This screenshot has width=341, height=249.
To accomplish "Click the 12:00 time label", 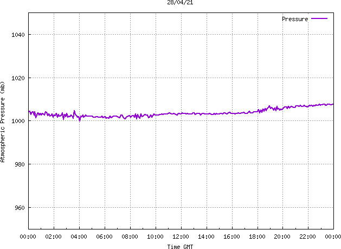I will point(181,237).
